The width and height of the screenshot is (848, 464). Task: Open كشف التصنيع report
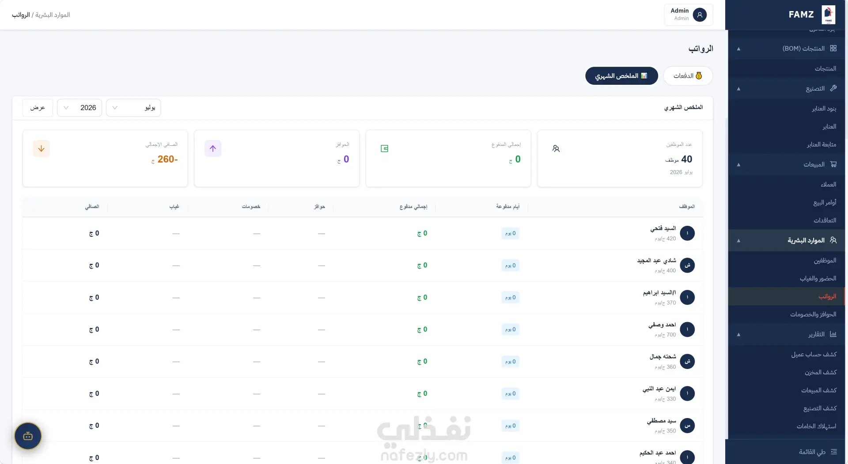tap(820, 408)
